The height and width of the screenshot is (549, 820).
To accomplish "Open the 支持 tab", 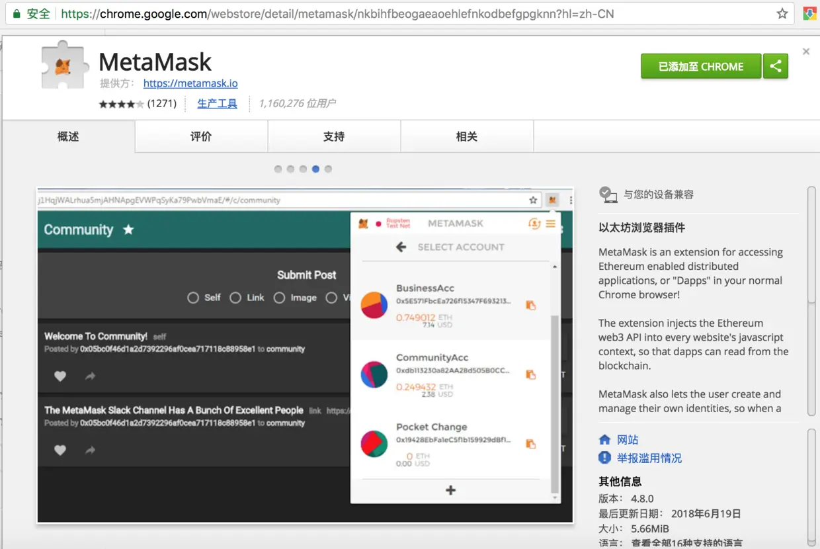I will coord(335,136).
